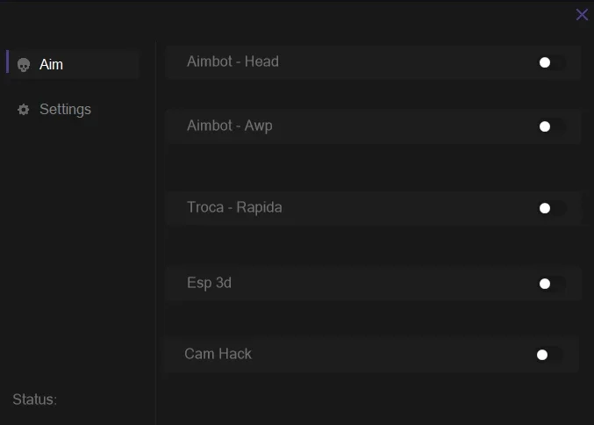Switch on the Cam Hack toggle

pyautogui.click(x=549, y=355)
